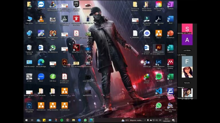
Task: Open Papelera de reciclaje
Action: (x=29, y=50)
